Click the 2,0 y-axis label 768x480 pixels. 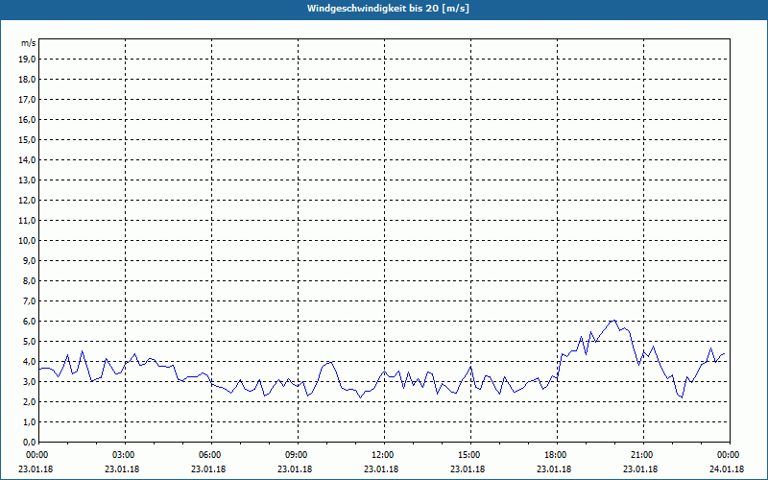point(29,401)
